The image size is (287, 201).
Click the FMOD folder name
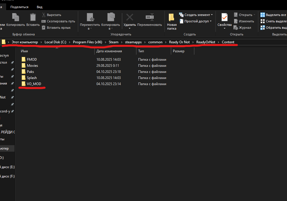[32, 60]
